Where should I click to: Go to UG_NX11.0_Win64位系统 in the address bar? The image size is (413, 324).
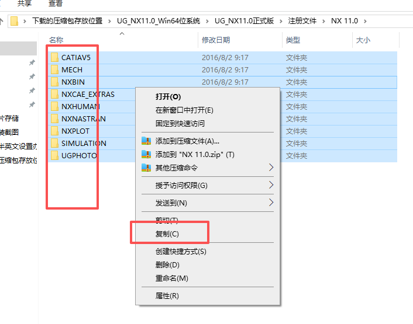pos(159,21)
